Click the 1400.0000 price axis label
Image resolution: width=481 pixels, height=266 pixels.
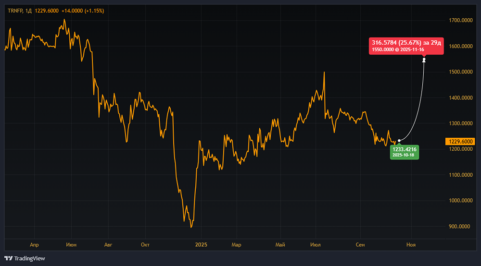click(x=460, y=97)
